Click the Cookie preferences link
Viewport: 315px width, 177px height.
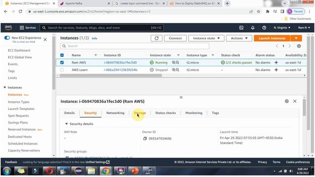tap(298, 162)
